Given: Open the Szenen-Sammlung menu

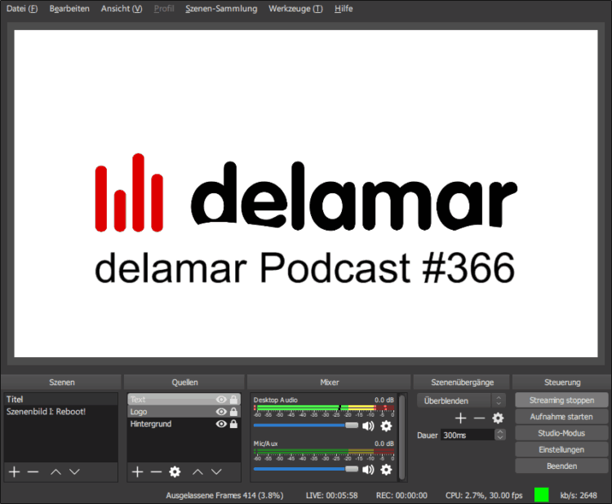Looking at the screenshot, I should pos(221,9).
